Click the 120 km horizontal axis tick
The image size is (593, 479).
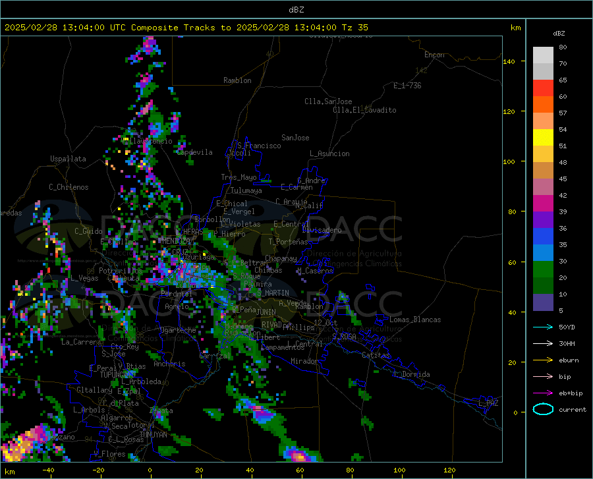tap(449, 470)
